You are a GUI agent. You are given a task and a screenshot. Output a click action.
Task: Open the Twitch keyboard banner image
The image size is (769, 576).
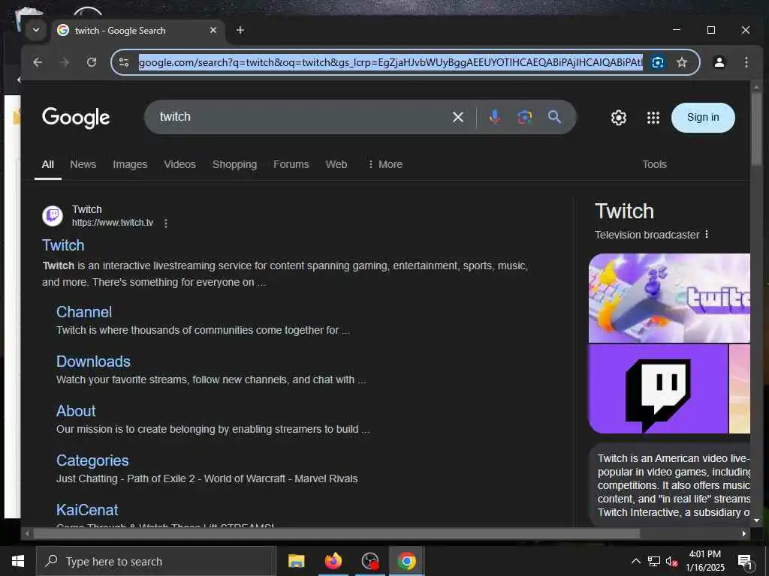pos(669,298)
